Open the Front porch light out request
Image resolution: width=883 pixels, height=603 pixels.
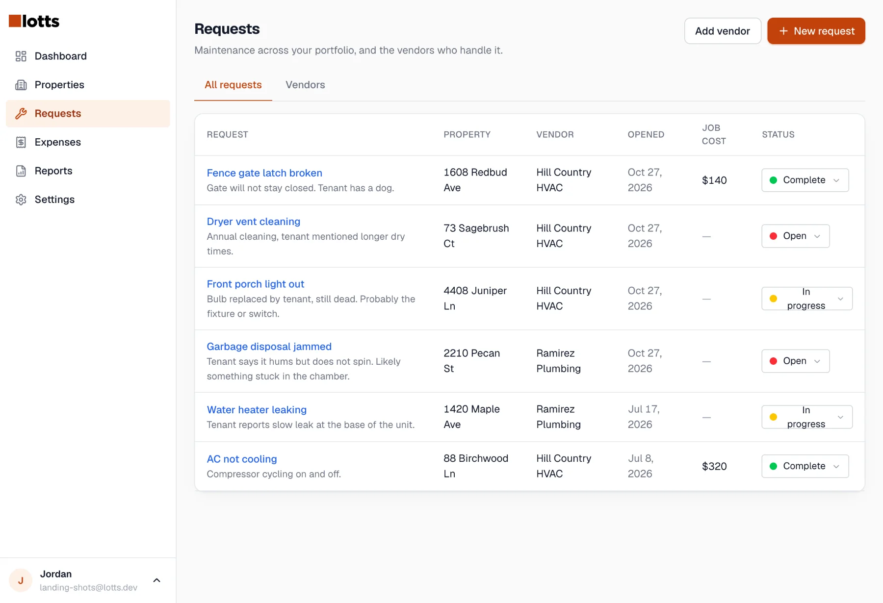click(x=256, y=284)
